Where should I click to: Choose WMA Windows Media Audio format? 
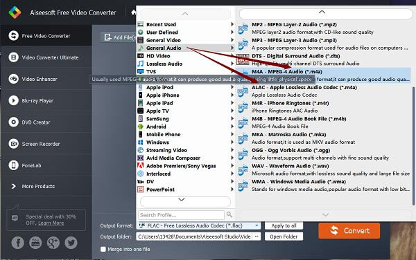pyautogui.click(x=323, y=185)
